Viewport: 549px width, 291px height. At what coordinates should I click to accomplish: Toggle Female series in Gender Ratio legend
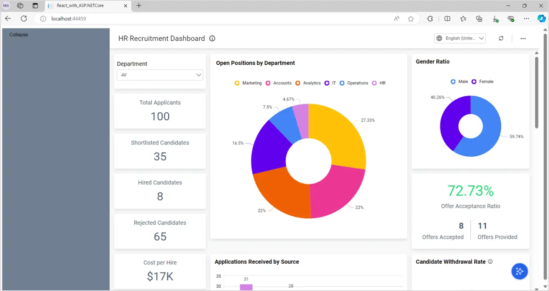[x=482, y=82]
